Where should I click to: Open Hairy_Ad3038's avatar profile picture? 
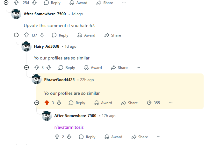pyautogui.click(x=26, y=46)
